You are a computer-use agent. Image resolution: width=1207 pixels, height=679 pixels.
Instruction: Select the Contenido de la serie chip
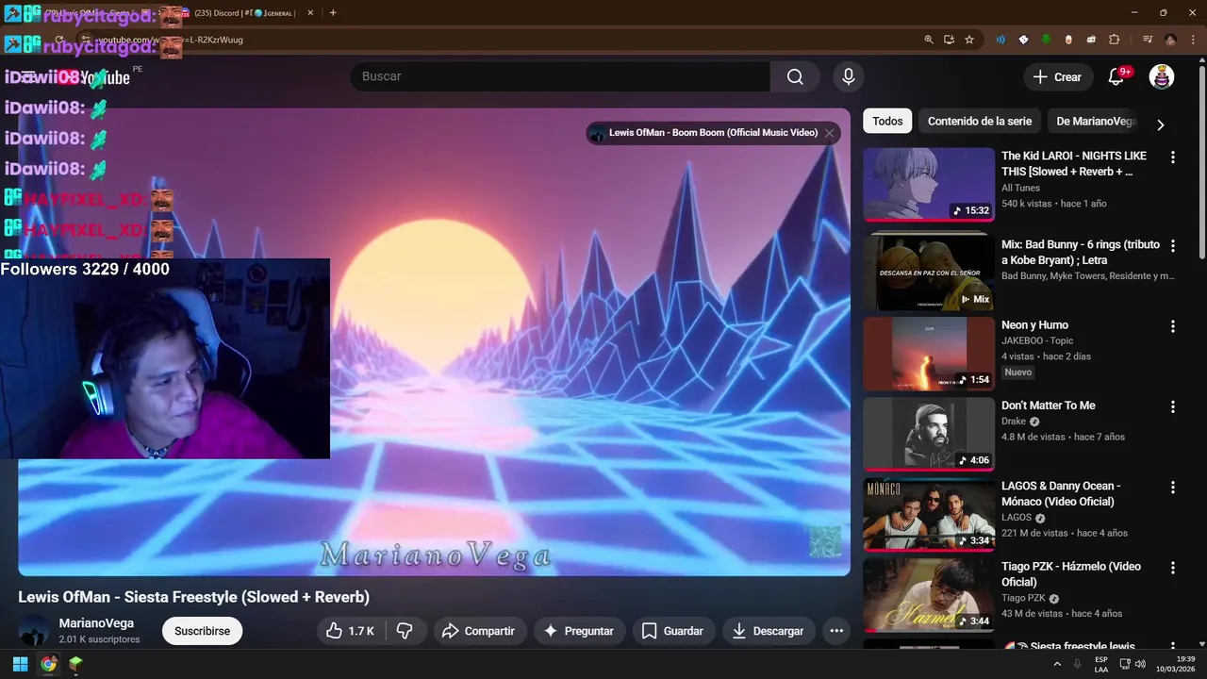980,121
